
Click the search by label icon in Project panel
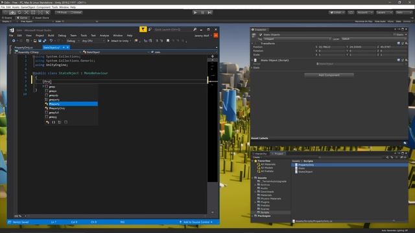[x=392, y=157]
